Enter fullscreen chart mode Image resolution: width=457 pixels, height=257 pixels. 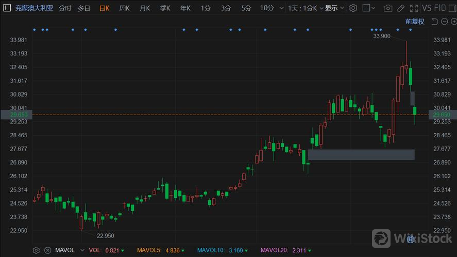[413, 8]
